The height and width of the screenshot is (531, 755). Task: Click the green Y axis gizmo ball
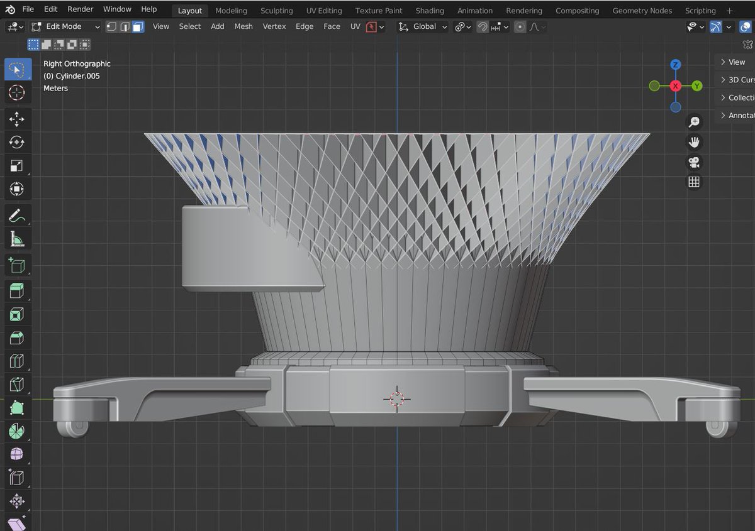(697, 85)
